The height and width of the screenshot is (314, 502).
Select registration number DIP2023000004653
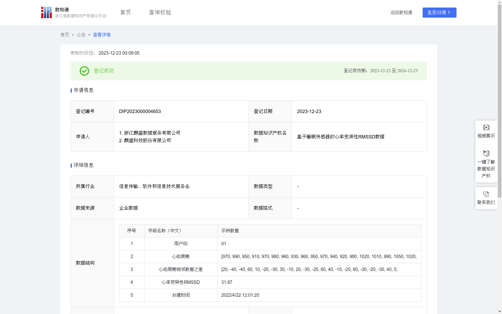(140, 111)
